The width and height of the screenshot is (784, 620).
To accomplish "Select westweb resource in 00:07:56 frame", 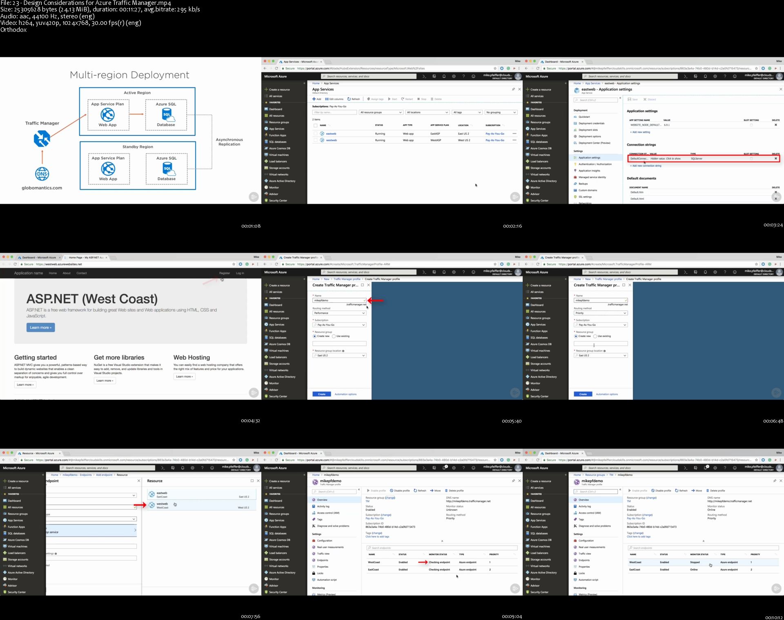I will click(x=202, y=506).
